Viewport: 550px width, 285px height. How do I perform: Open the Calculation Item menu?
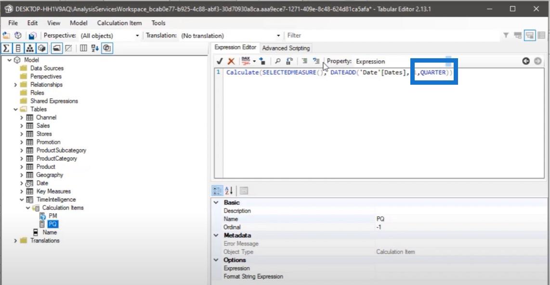point(119,23)
